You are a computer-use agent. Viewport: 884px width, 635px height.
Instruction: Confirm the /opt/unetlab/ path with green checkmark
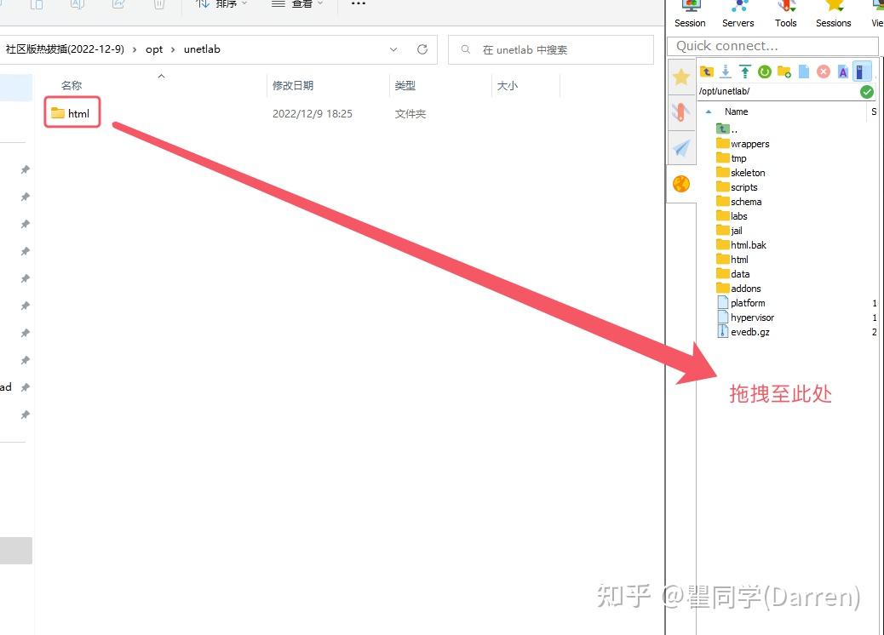[866, 91]
